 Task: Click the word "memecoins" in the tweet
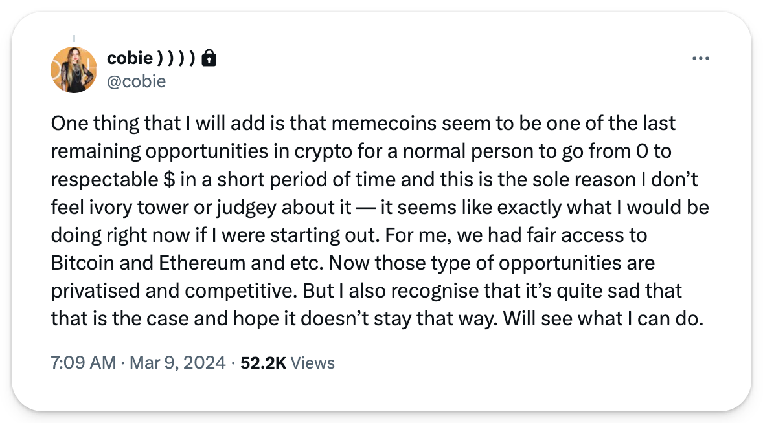[x=345, y=123]
